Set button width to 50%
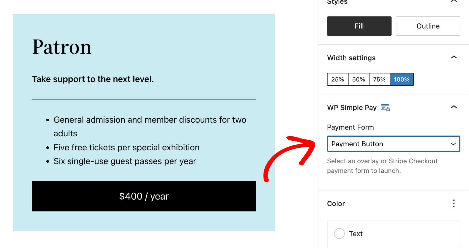 point(358,80)
